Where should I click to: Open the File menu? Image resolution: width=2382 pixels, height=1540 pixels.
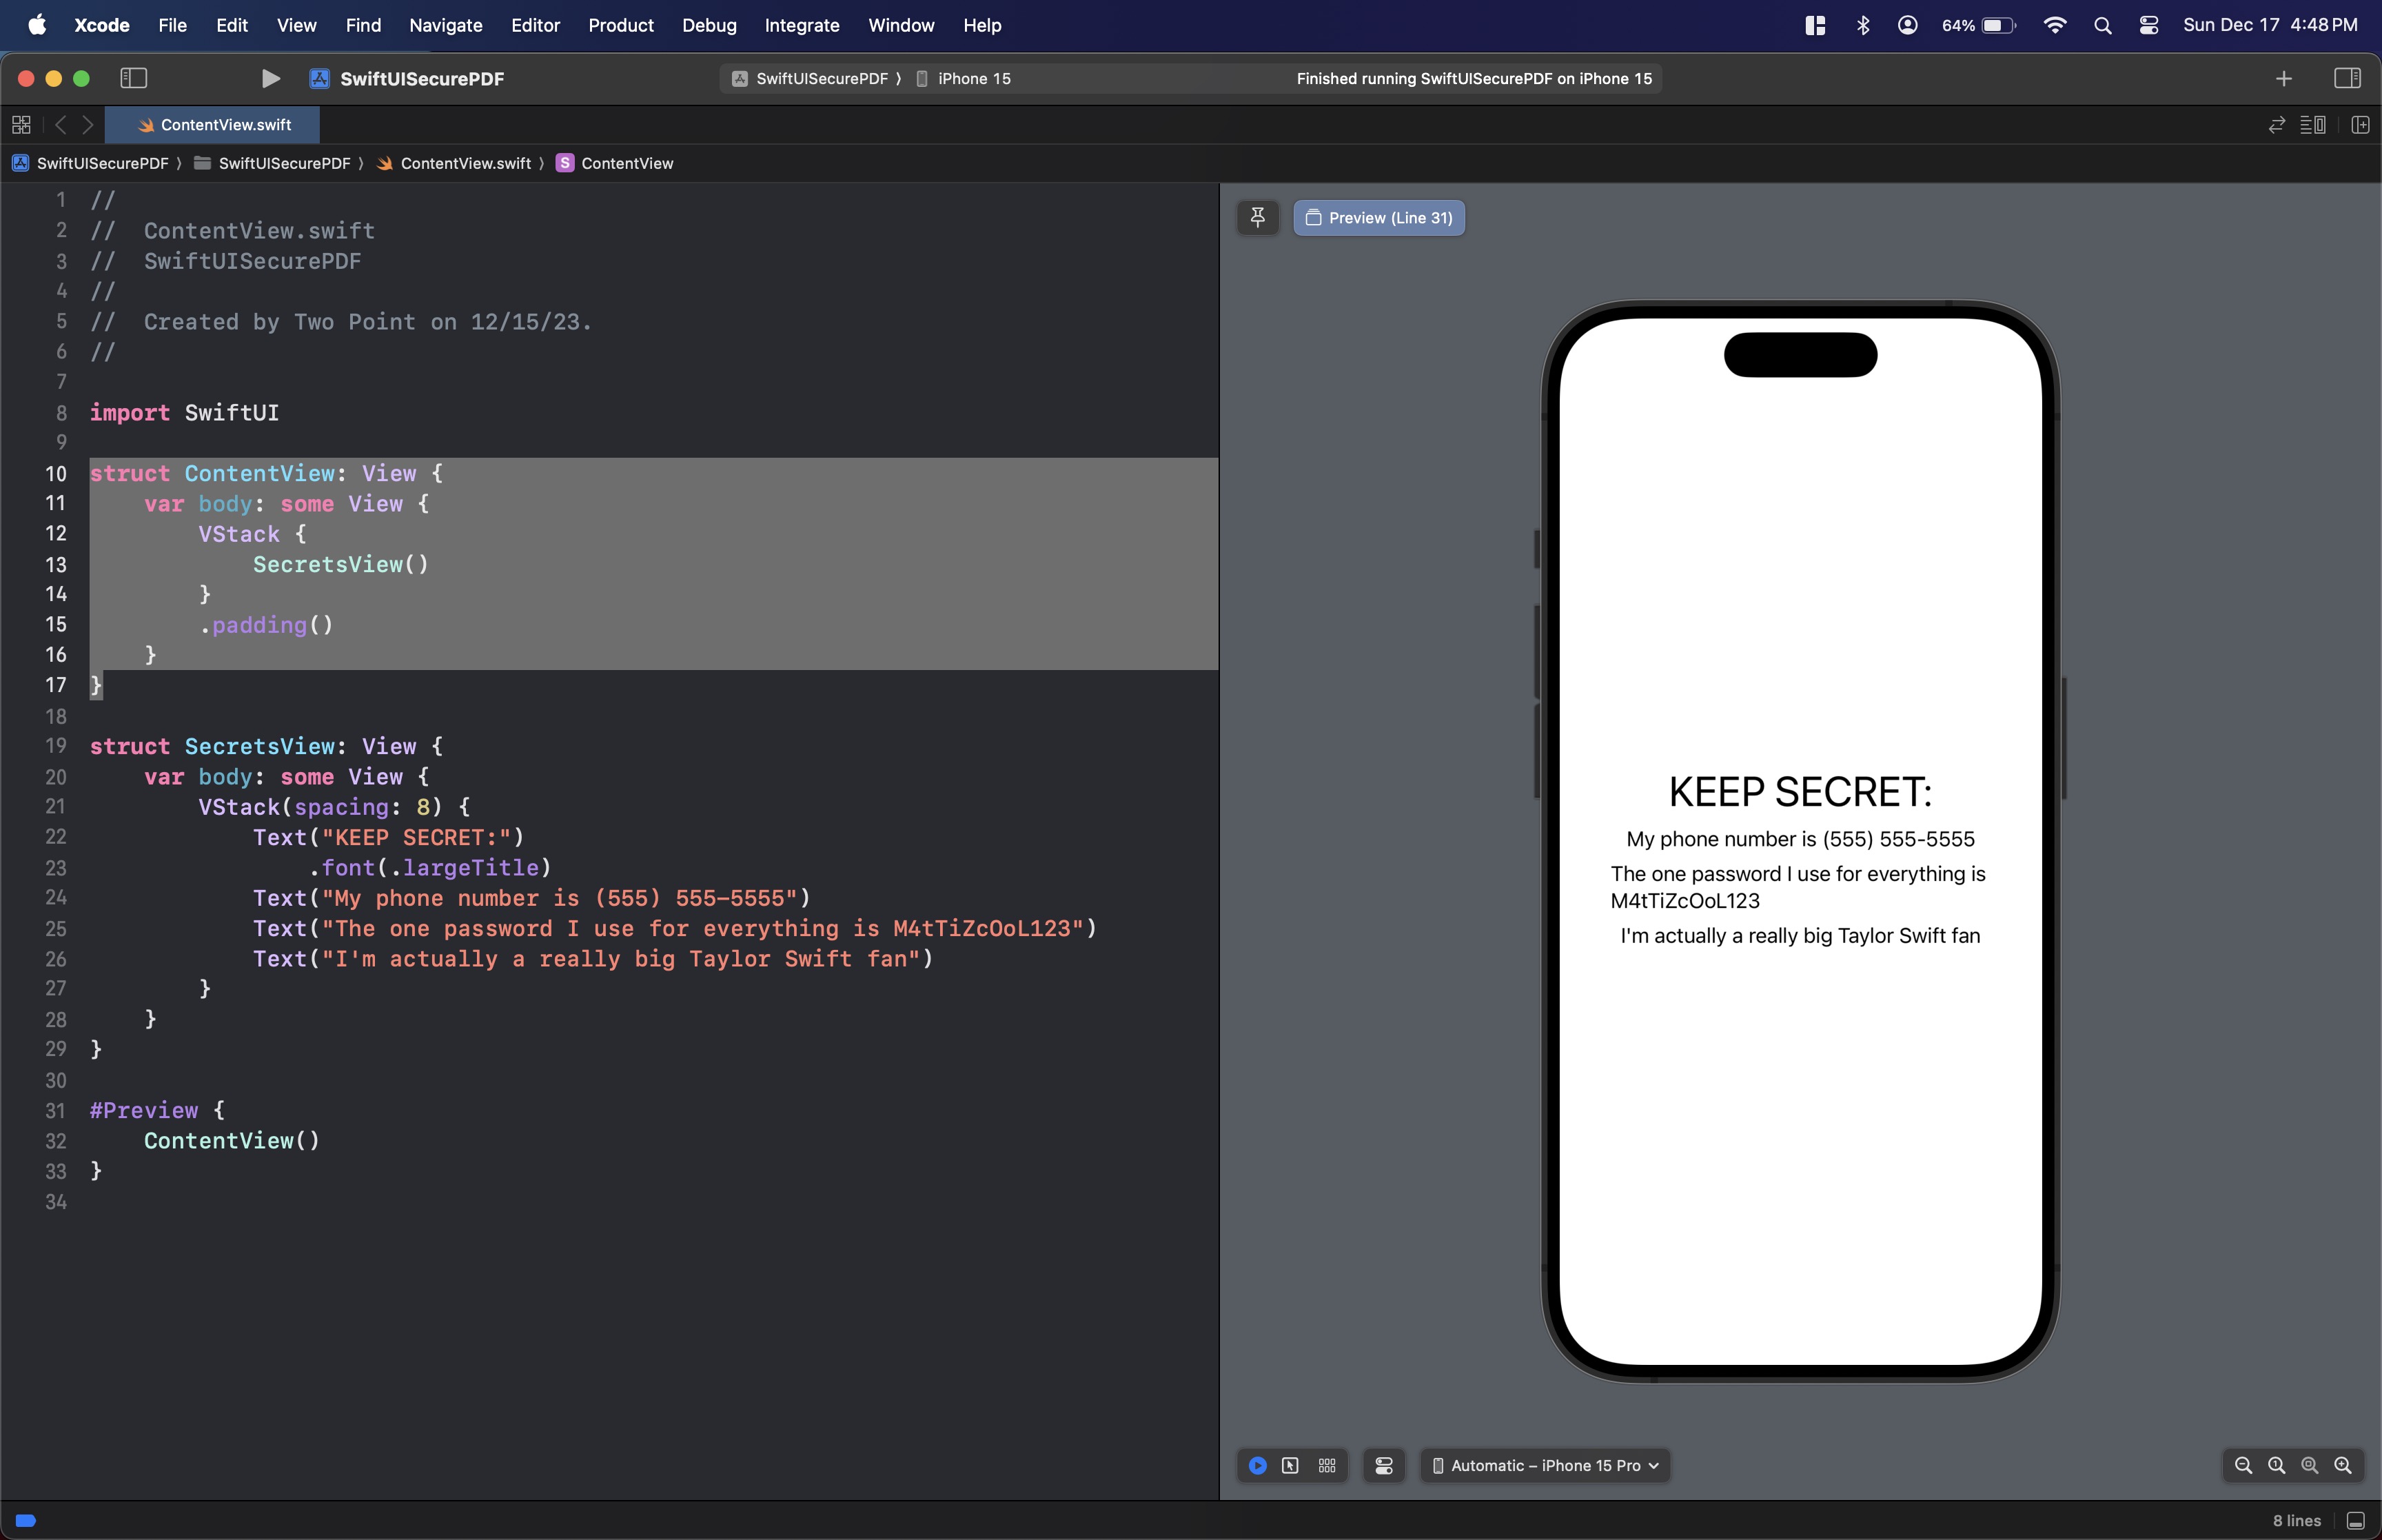point(172,25)
